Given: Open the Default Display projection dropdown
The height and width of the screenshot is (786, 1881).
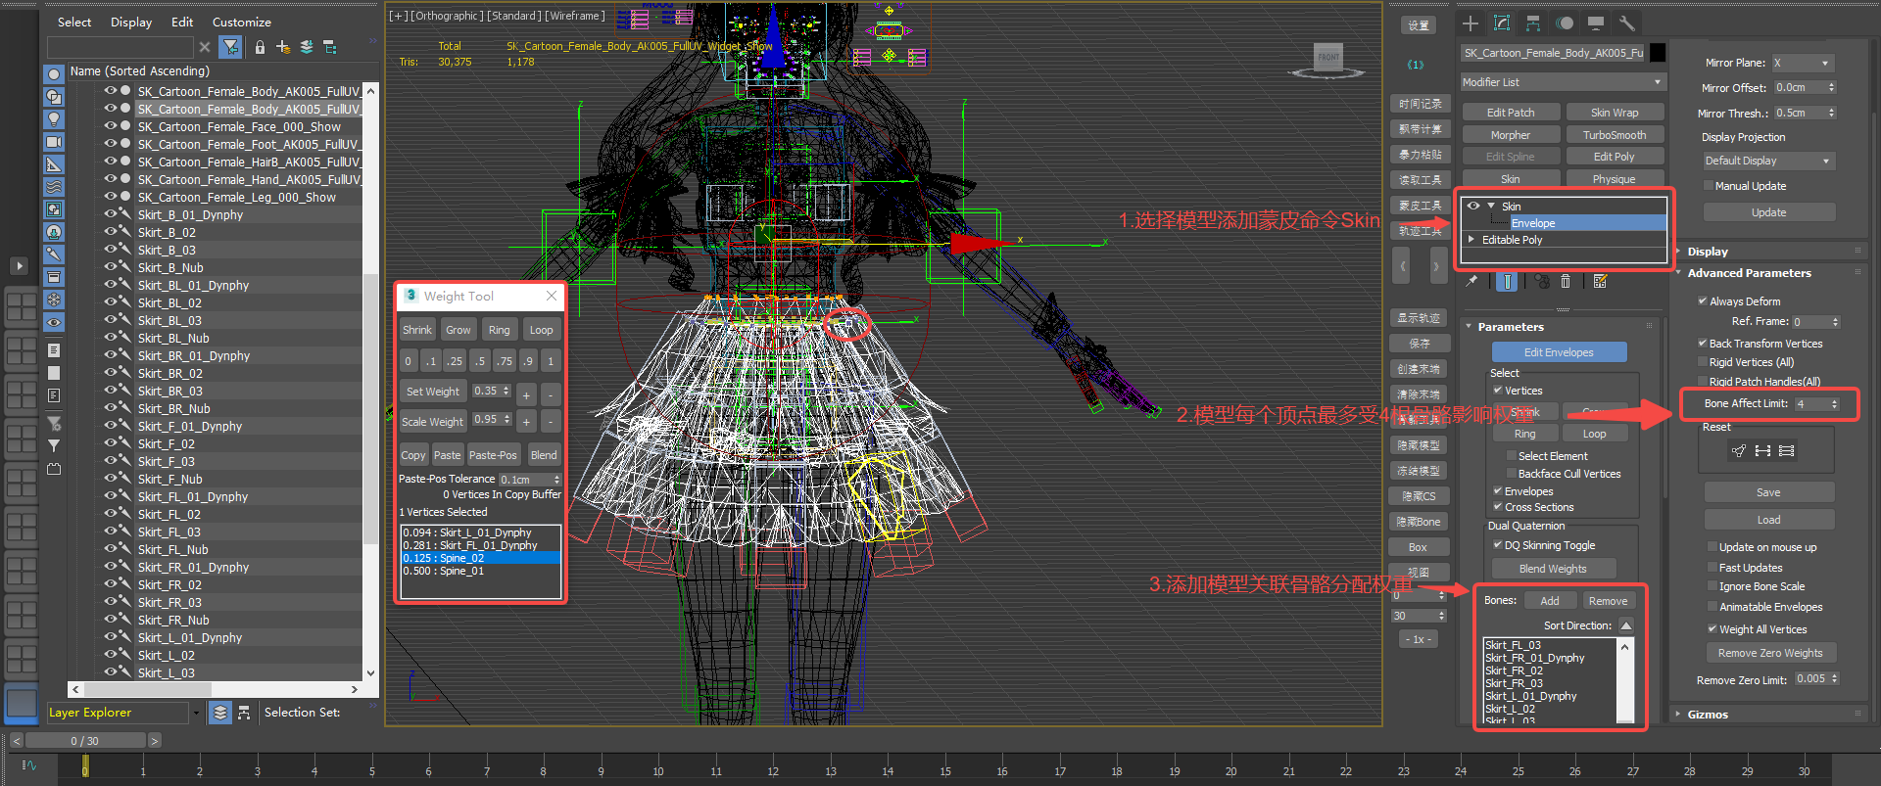Looking at the screenshot, I should (x=1768, y=161).
